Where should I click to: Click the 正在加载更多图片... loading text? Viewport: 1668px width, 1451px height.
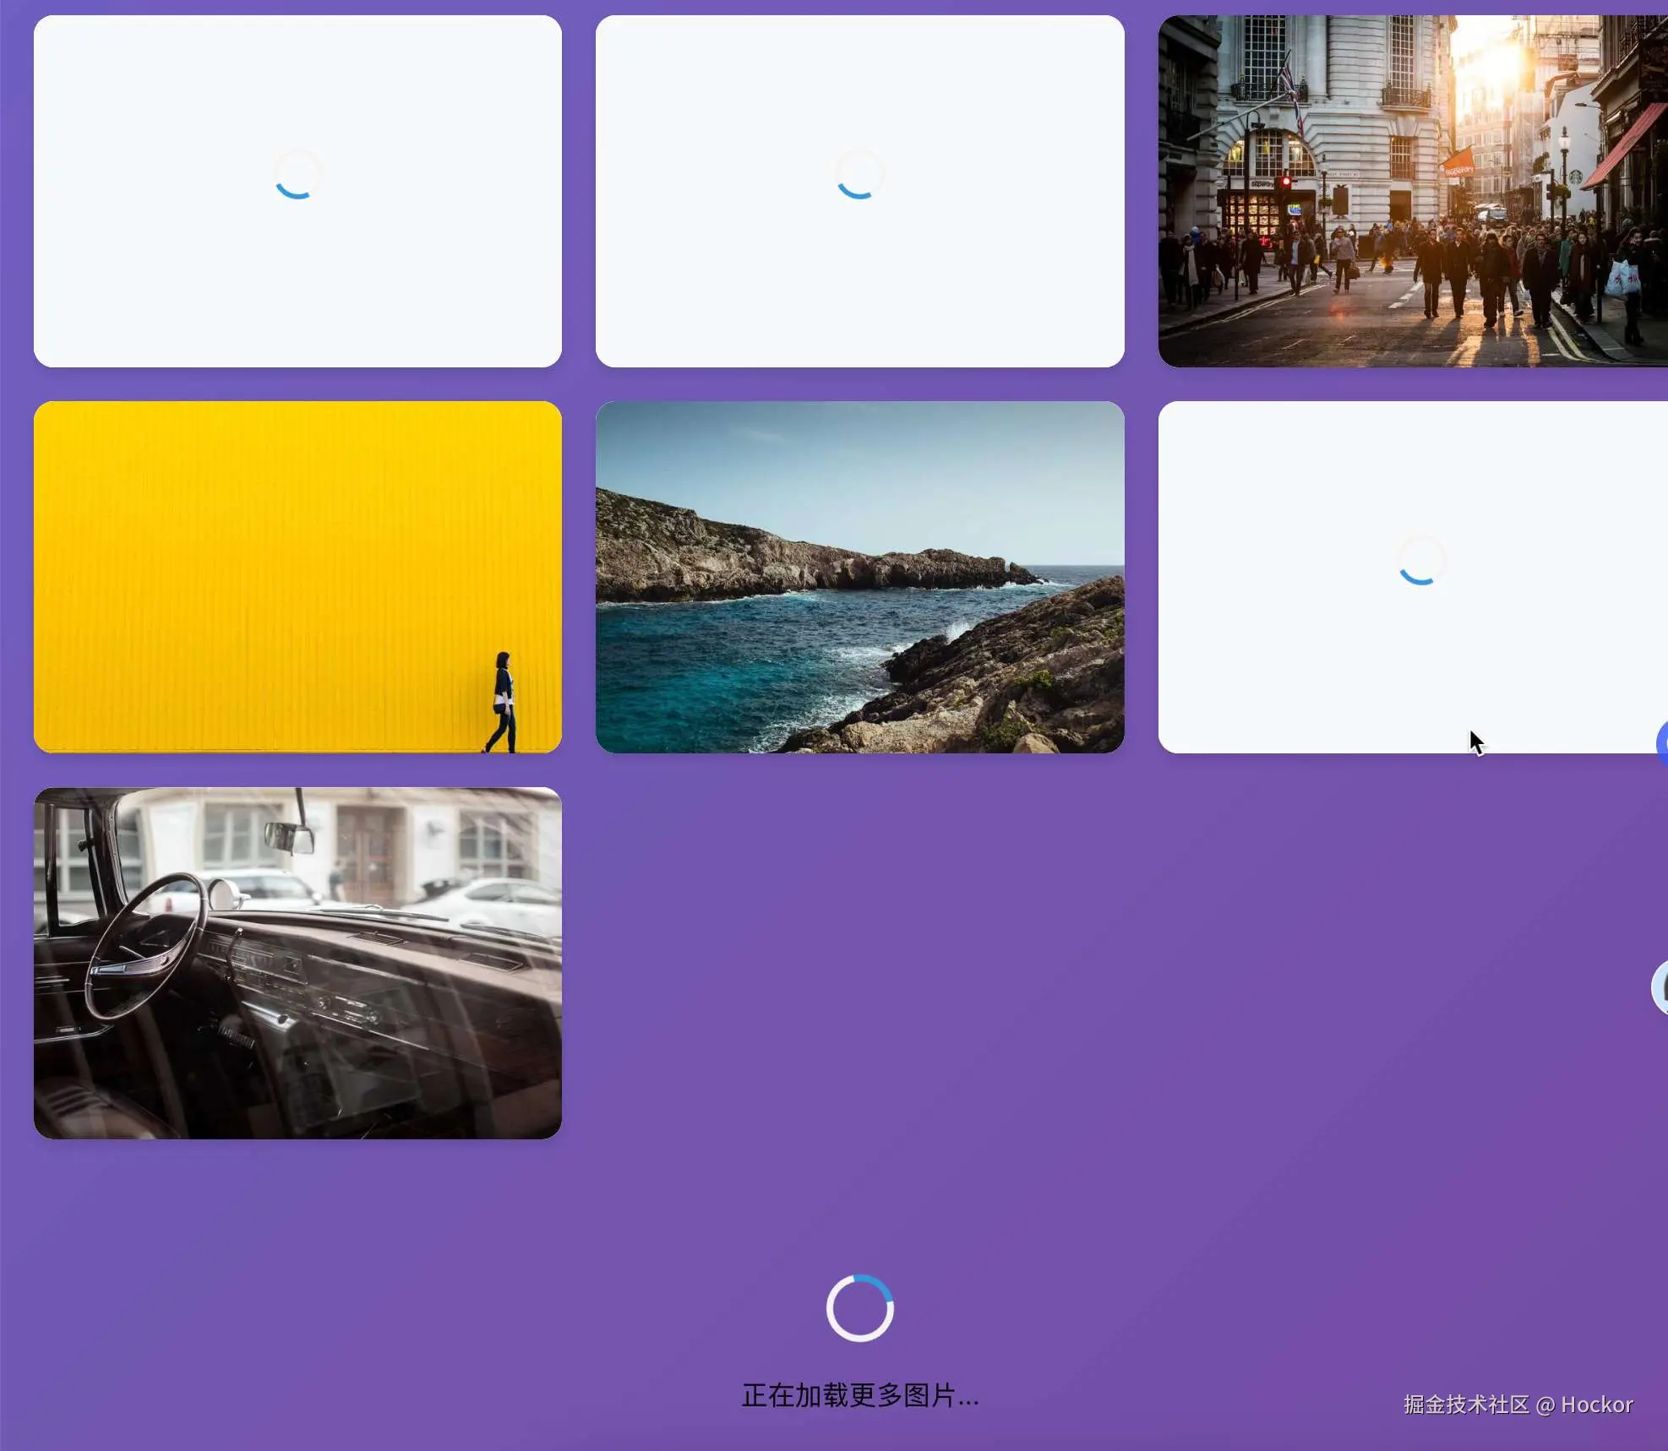859,1395
